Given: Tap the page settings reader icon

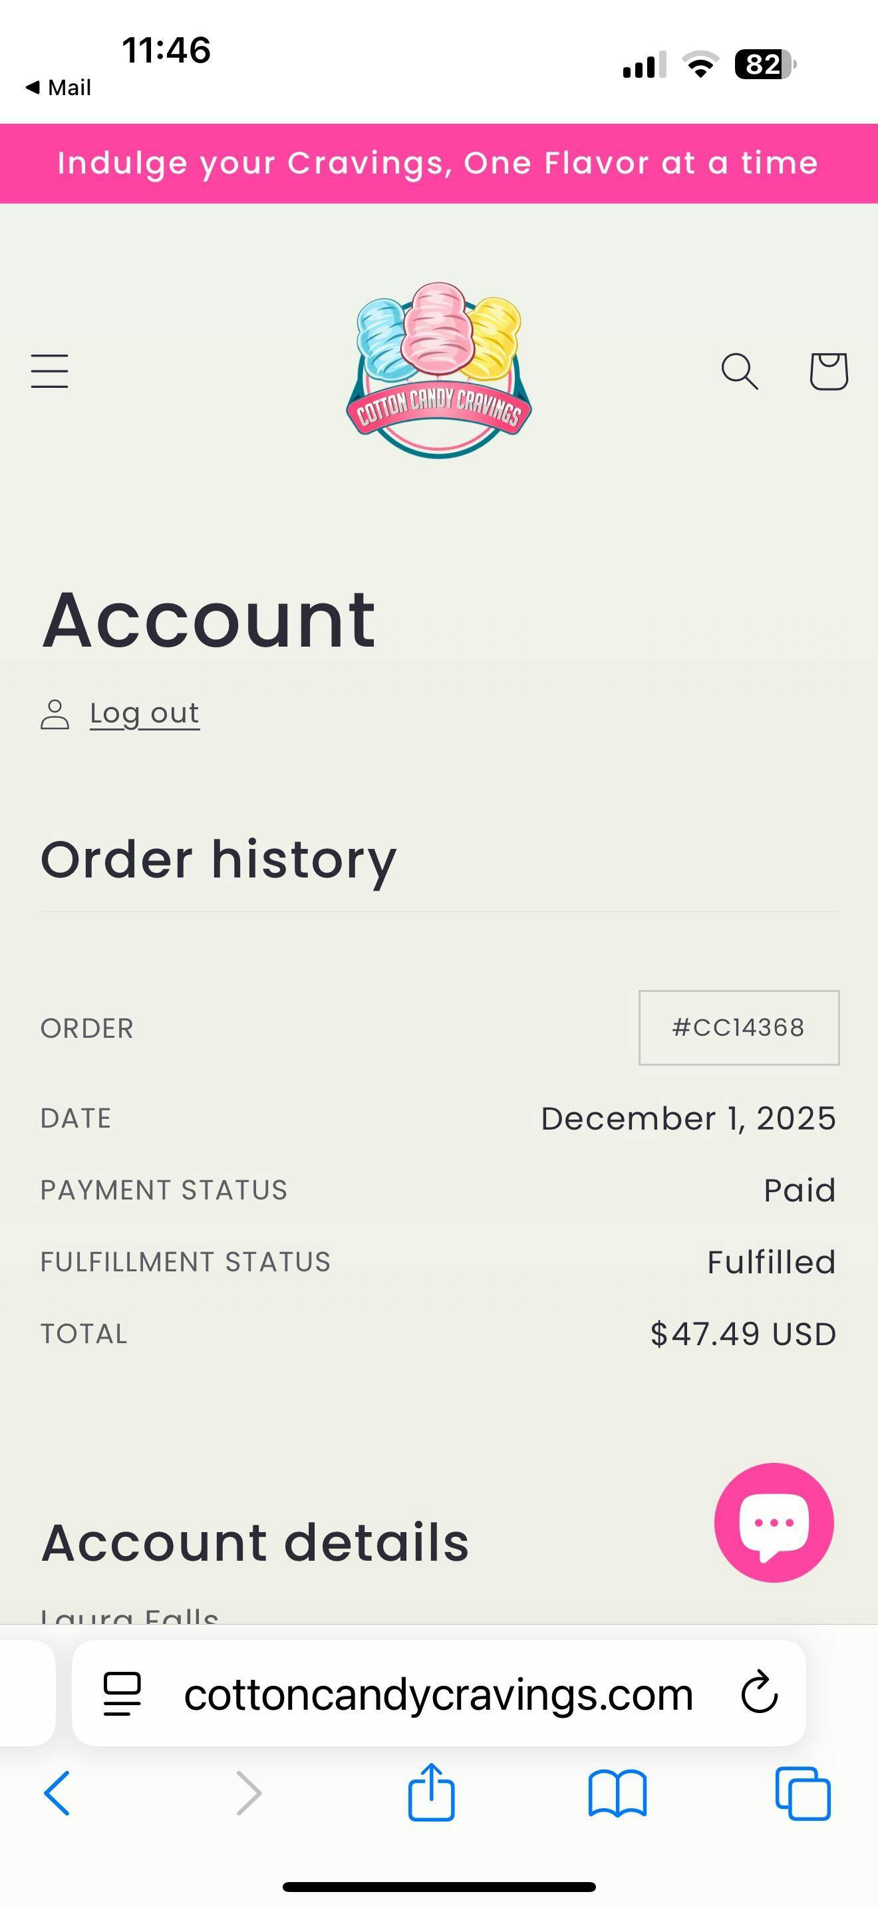Looking at the screenshot, I should pos(122,1694).
